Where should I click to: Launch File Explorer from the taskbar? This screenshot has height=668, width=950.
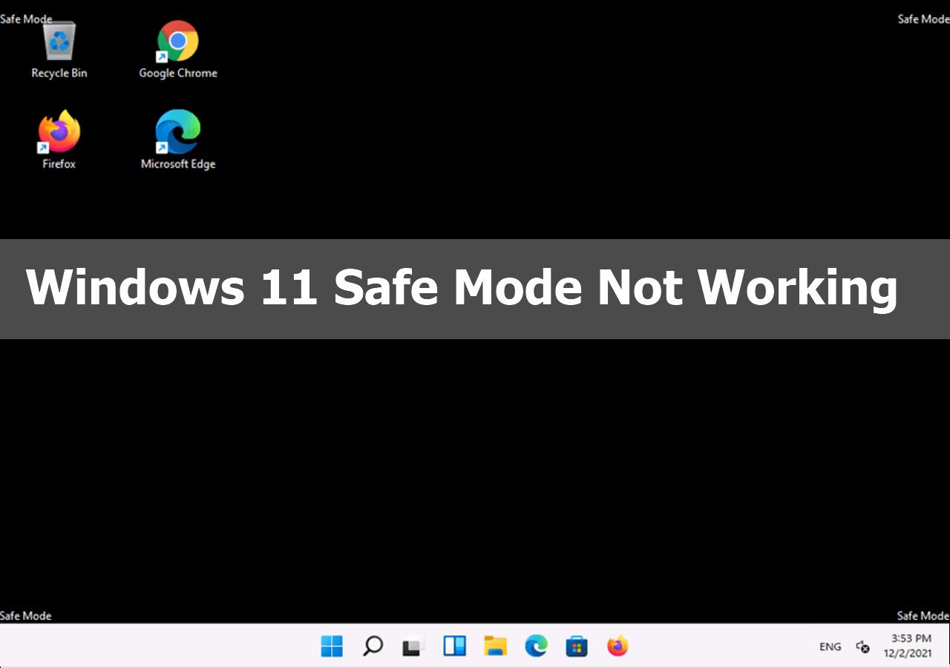[x=495, y=646]
